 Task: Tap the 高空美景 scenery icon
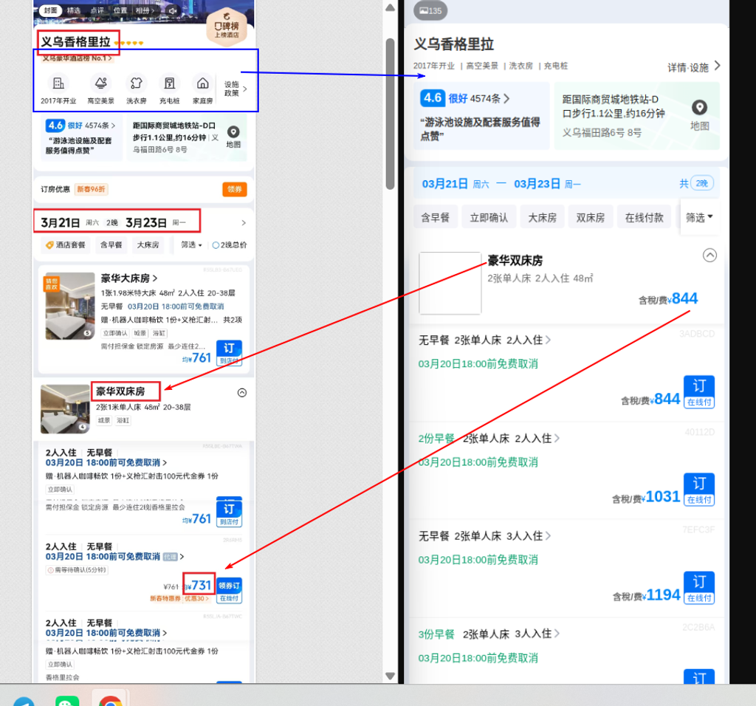(x=100, y=83)
